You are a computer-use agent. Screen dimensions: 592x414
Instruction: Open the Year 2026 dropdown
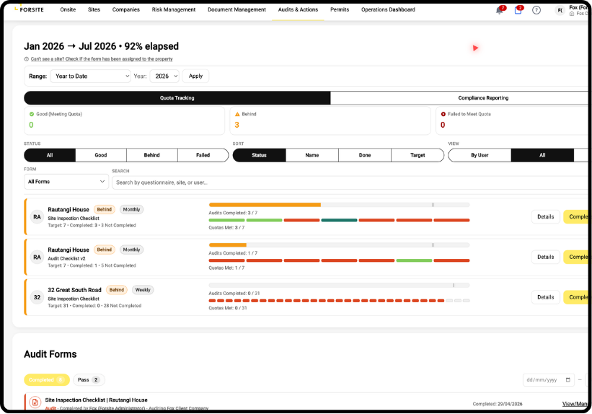(164, 76)
